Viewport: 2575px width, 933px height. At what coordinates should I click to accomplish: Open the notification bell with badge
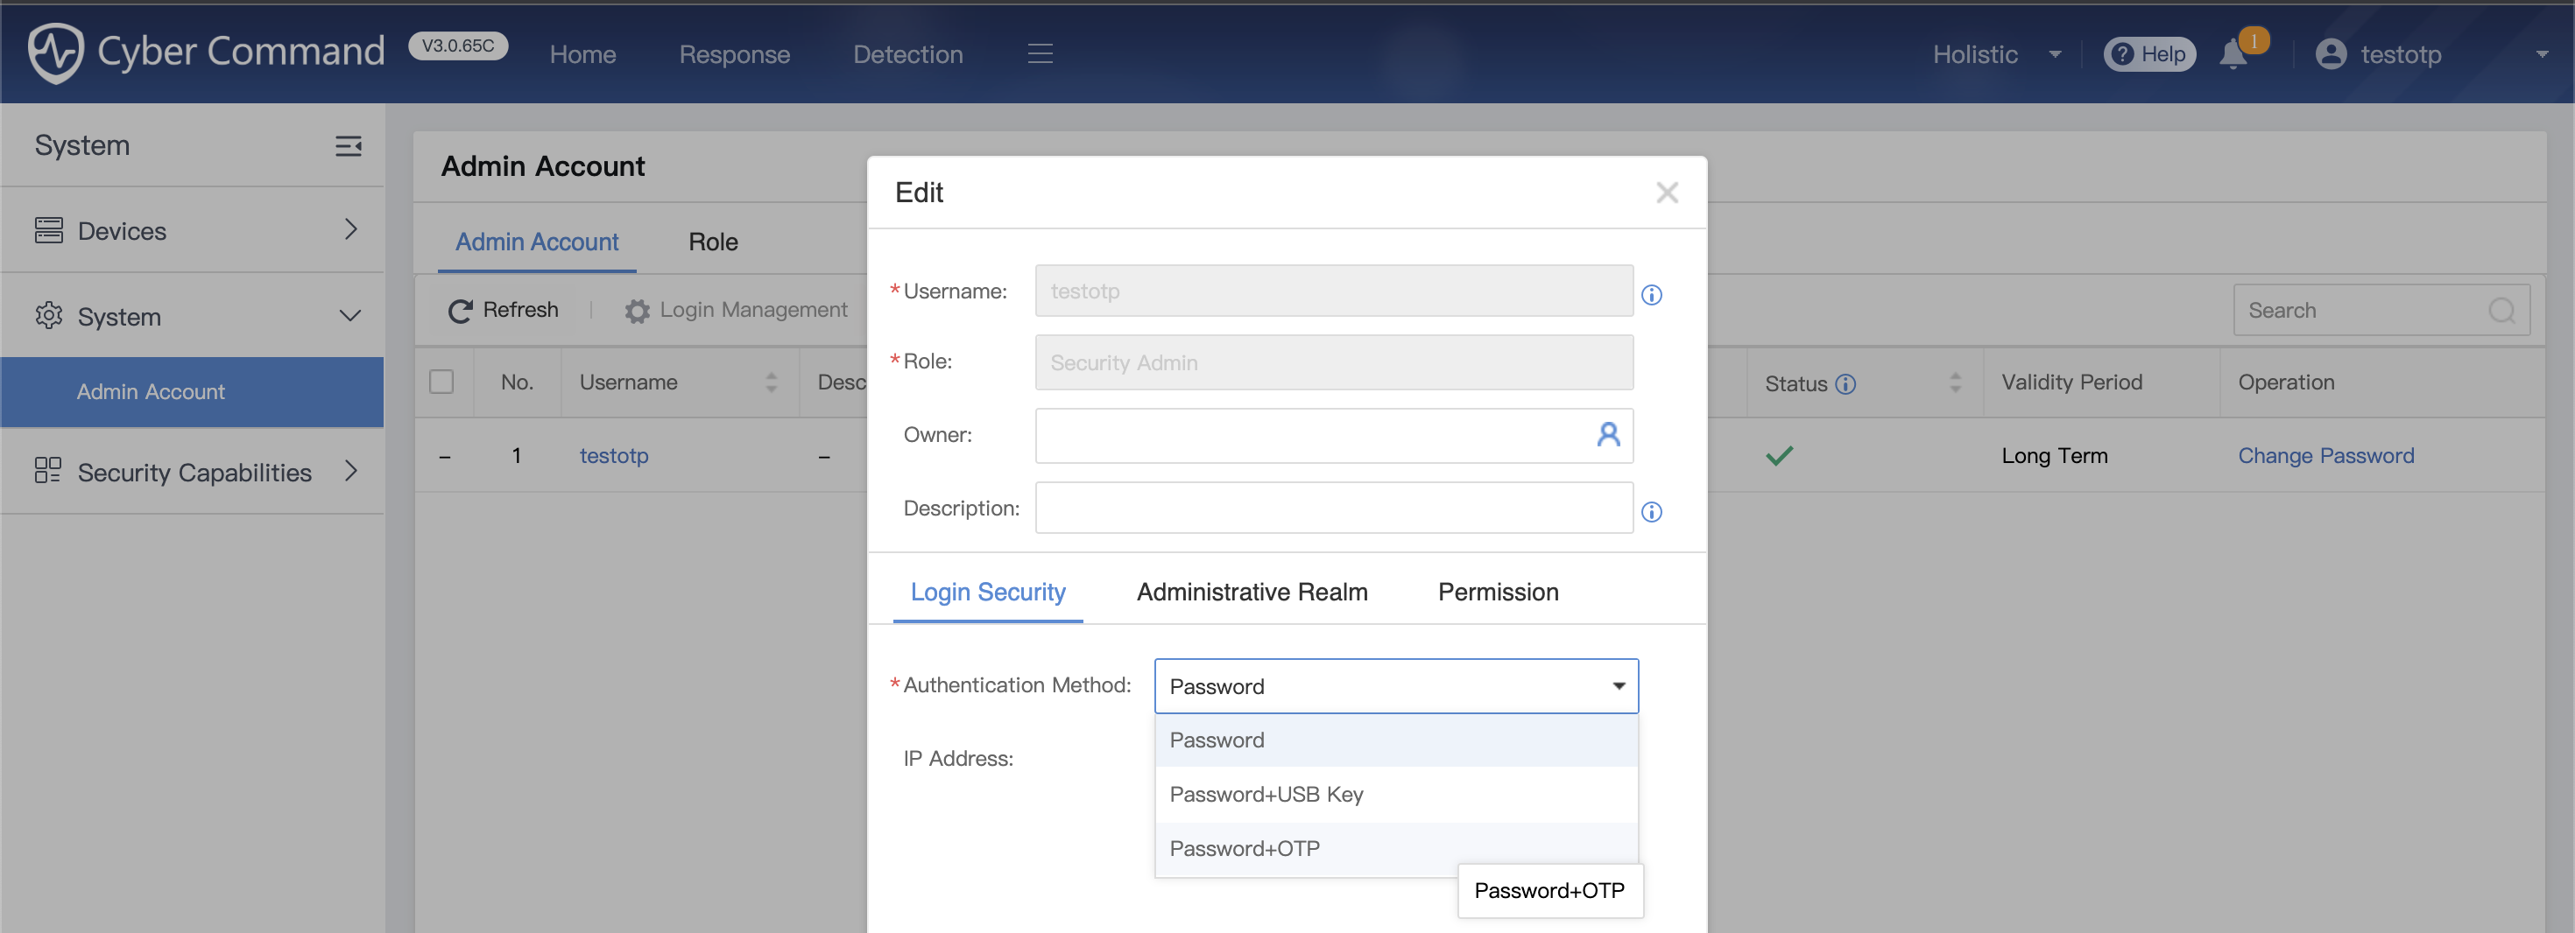[2233, 57]
